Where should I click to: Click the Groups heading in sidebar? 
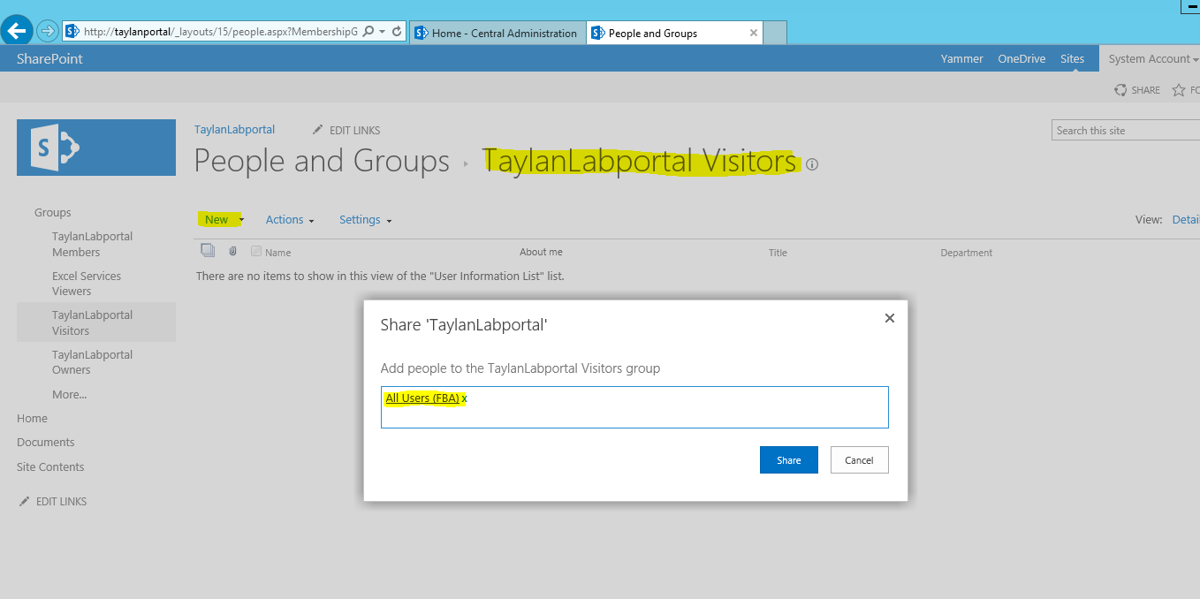click(53, 213)
